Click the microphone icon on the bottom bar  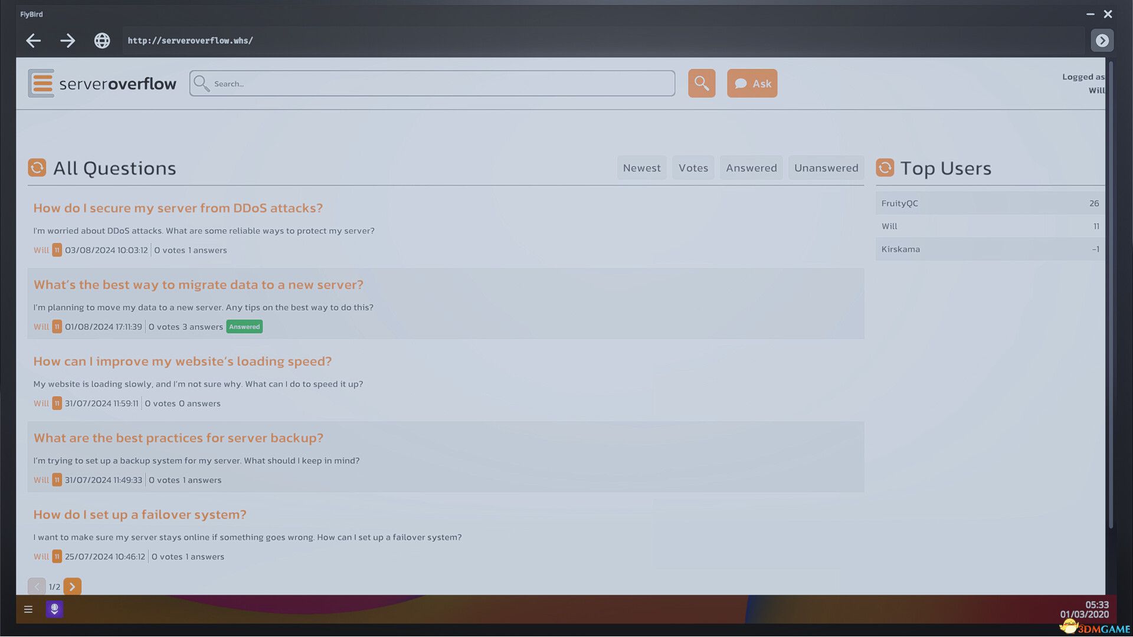tap(54, 609)
